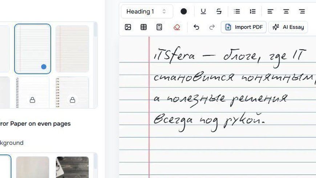Center align the text
Image resolution: width=316 pixels, height=178 pixels.
click(286, 12)
